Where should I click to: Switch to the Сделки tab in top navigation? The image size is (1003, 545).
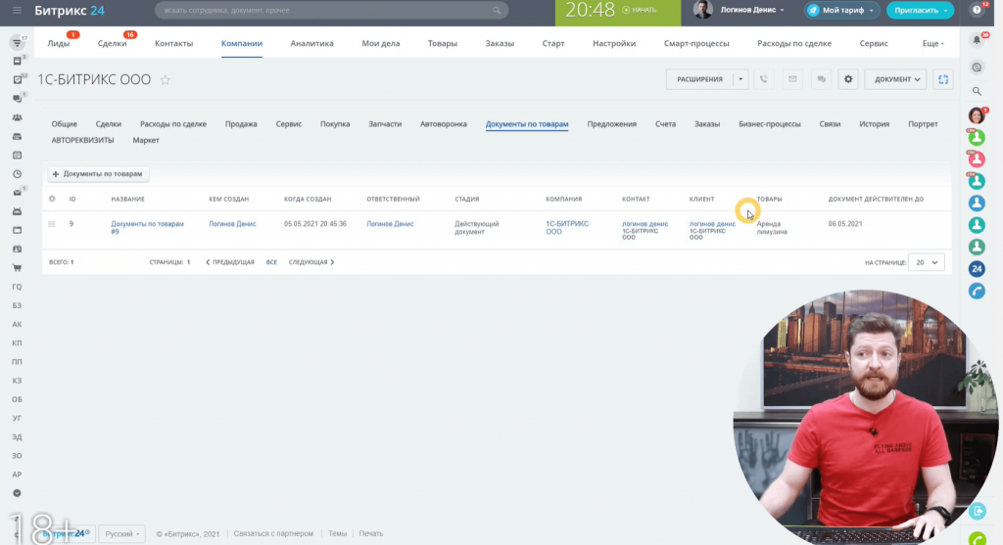pyautogui.click(x=112, y=43)
